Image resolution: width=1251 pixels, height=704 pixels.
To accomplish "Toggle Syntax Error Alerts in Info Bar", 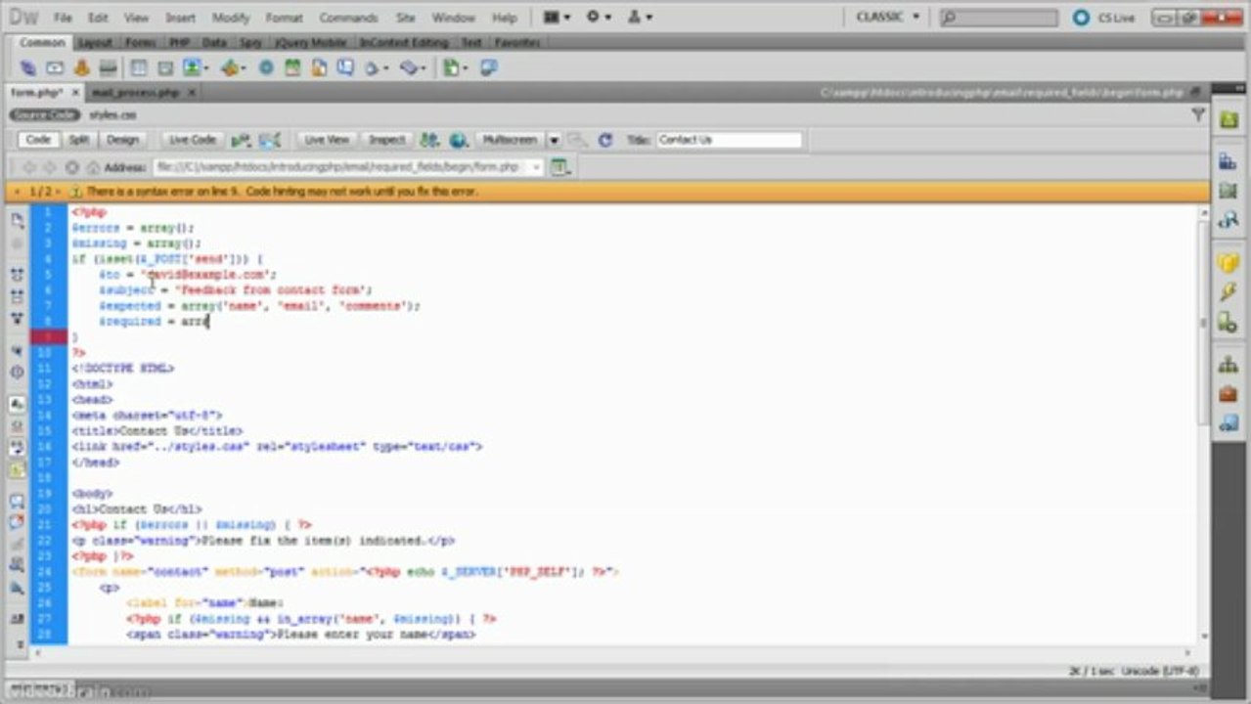I will 17,468.
